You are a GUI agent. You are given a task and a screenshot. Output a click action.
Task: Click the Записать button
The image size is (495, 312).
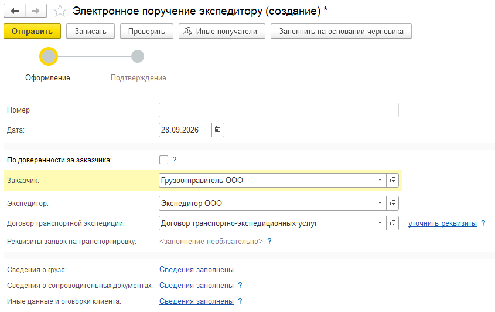90,31
